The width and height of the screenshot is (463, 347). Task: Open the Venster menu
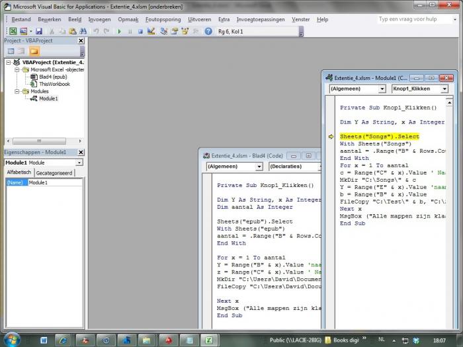300,19
